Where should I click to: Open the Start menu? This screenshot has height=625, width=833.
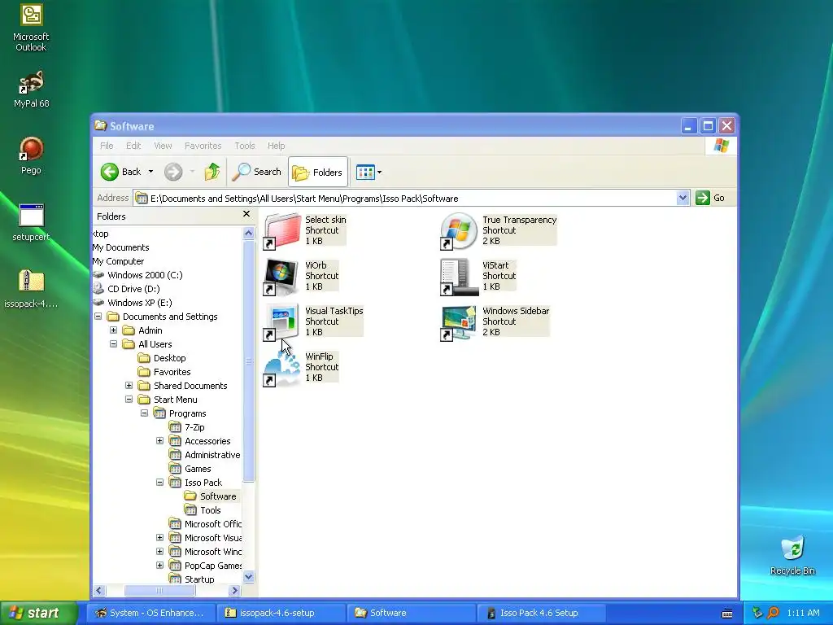tap(39, 613)
